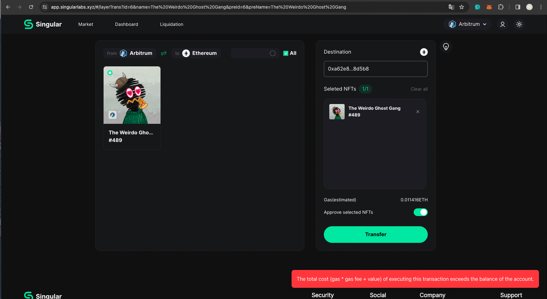Go back in browser
The height and width of the screenshot is (299, 547).
click(x=8, y=7)
